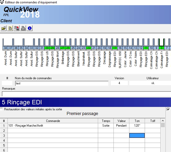The height and width of the screenshot is (152, 171).
Task: Edit the 'test' command mode name field
Action: 62,83
